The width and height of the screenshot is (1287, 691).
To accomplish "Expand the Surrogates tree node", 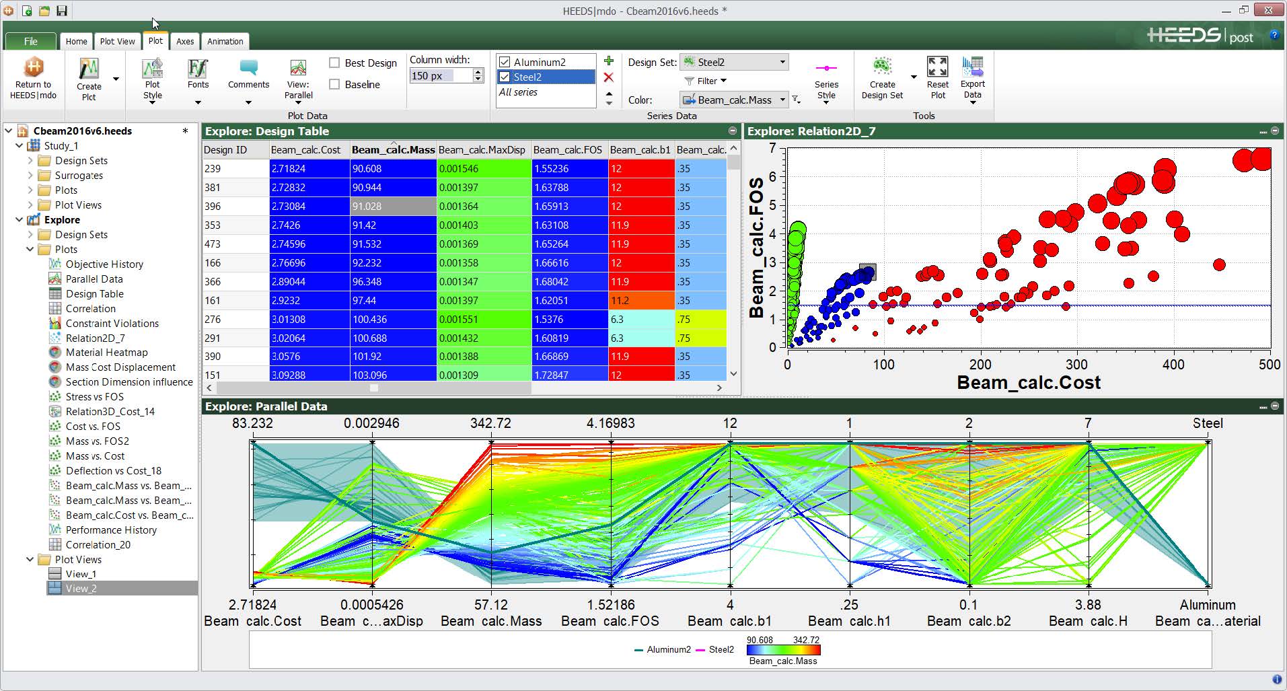I will tap(30, 176).
